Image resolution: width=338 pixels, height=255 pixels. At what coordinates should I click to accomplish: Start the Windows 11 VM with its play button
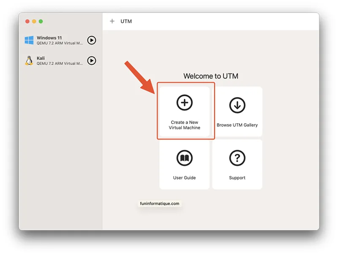pyautogui.click(x=92, y=41)
